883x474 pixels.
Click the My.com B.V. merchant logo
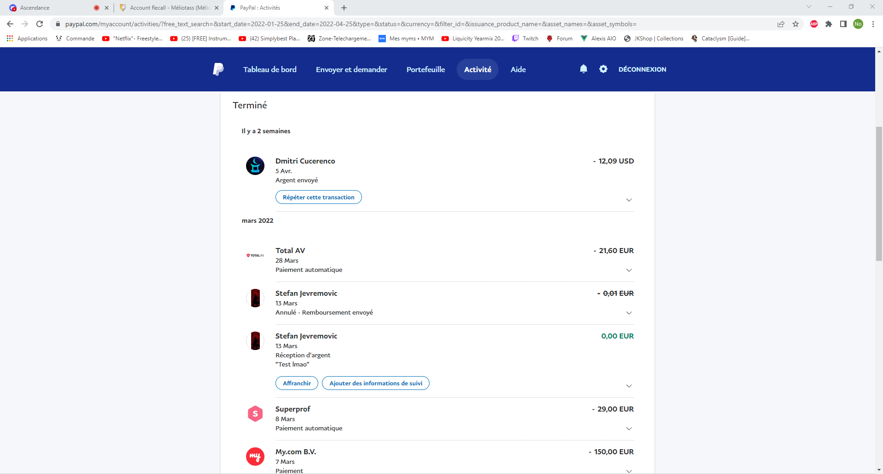click(255, 457)
